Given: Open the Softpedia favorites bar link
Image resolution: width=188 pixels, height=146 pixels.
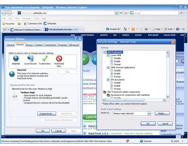Looking at the screenshot, I should pos(50,23).
